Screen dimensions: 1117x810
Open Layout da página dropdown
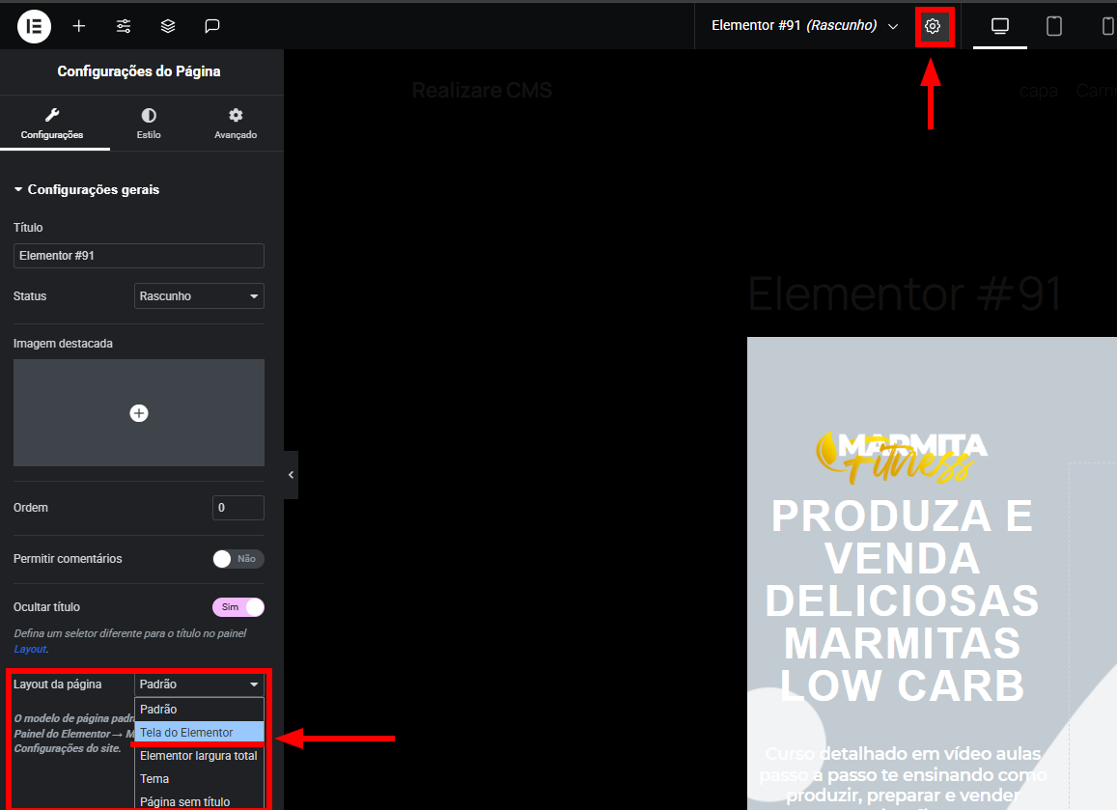199,684
